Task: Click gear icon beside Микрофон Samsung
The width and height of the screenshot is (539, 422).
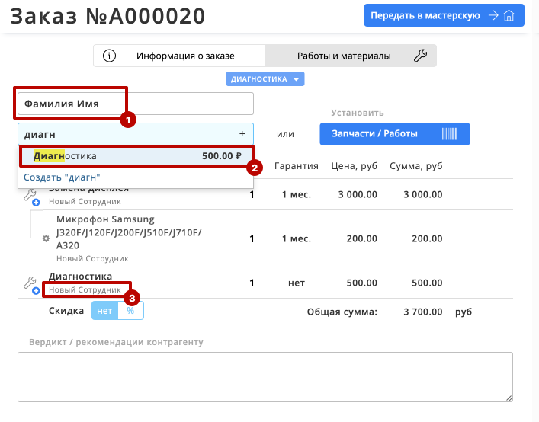Action: coord(46,238)
